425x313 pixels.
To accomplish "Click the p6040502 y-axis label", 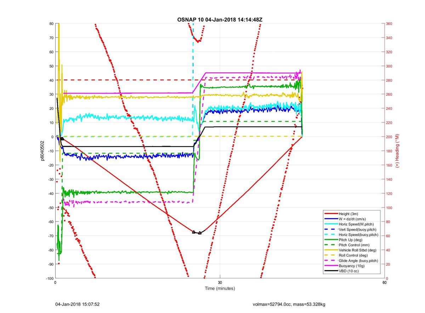I will 42,151.
